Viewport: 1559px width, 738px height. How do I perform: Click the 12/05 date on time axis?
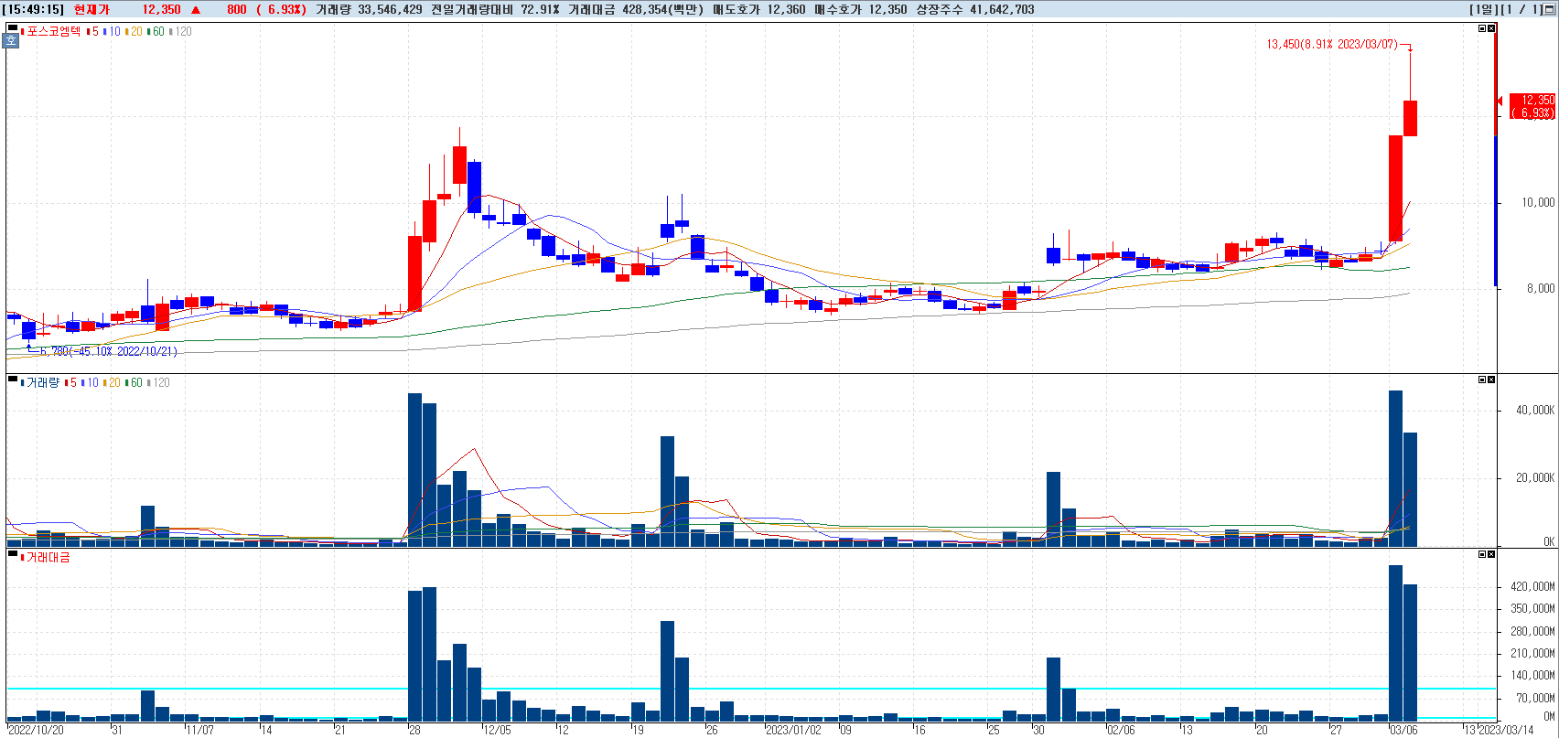pos(498,730)
